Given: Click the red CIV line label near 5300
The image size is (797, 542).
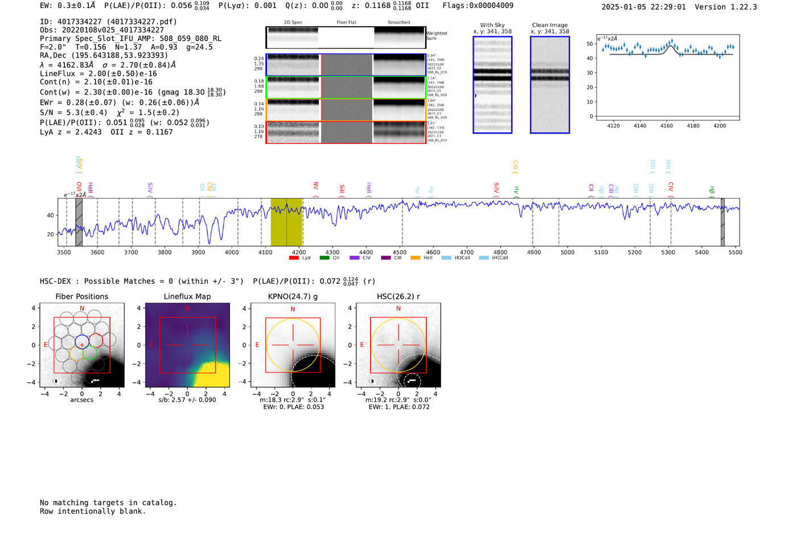Looking at the screenshot, I should click(671, 187).
